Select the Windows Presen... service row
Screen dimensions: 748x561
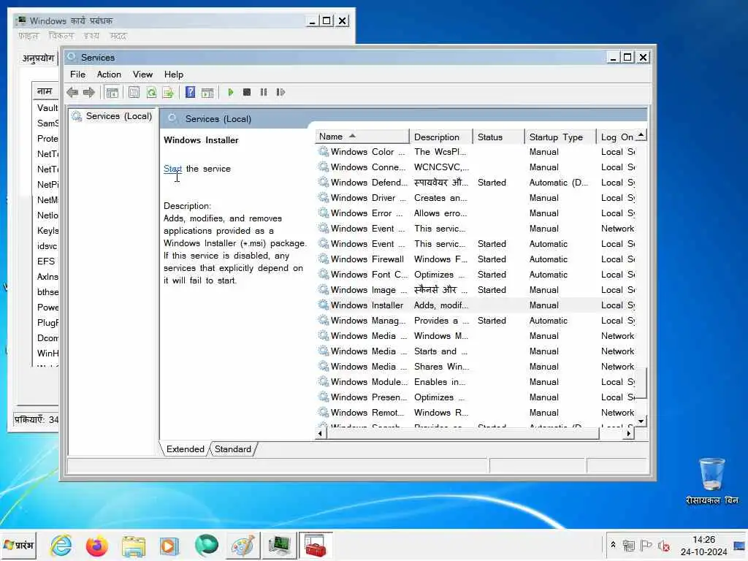coord(476,397)
